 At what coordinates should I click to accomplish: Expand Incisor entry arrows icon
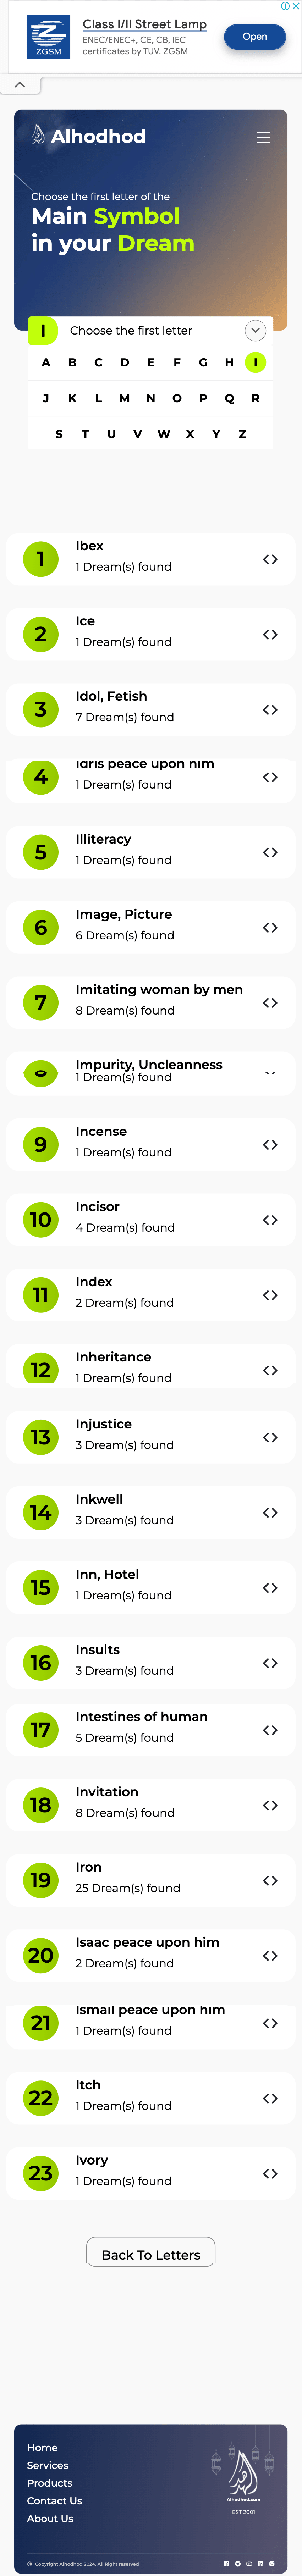click(x=270, y=1220)
